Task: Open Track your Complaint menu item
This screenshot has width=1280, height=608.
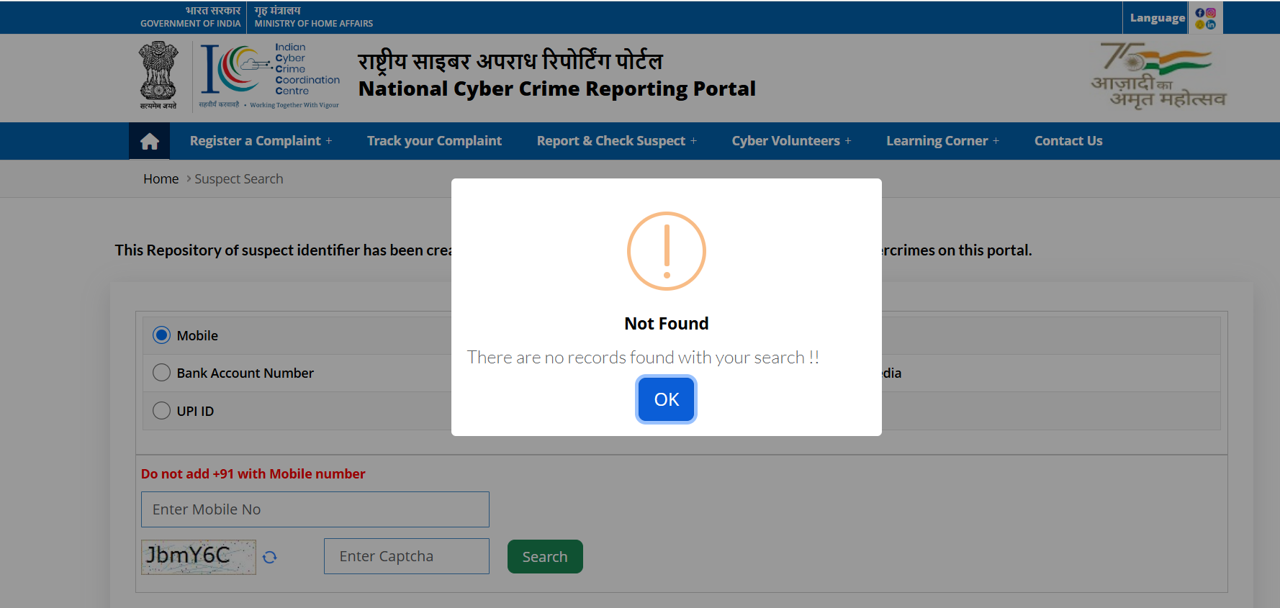Action: (x=434, y=141)
